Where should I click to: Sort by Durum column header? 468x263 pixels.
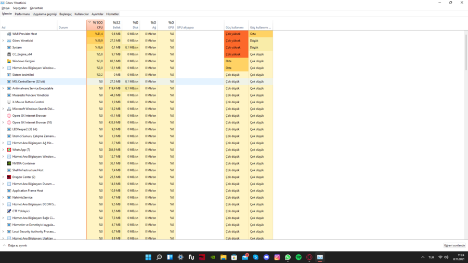click(x=72, y=25)
